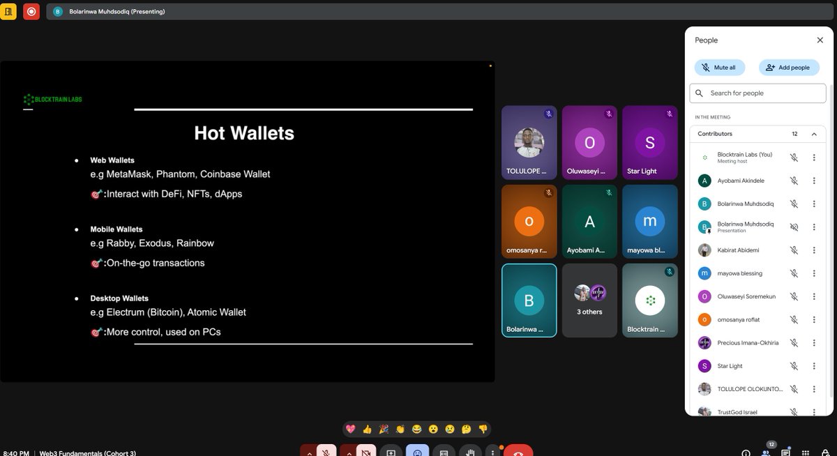The image size is (837, 456).
Task: Open more options for Oluwaseyi Soremekun
Action: [814, 296]
